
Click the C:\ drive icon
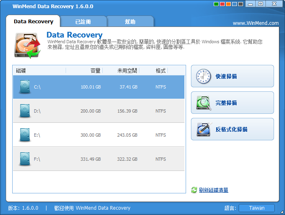[x=25, y=87]
